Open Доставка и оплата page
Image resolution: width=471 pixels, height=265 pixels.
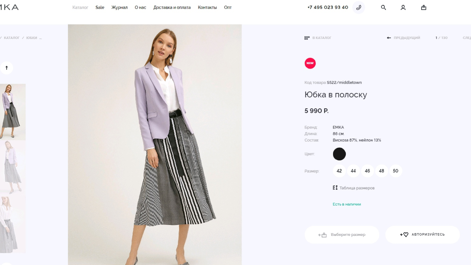click(x=172, y=7)
